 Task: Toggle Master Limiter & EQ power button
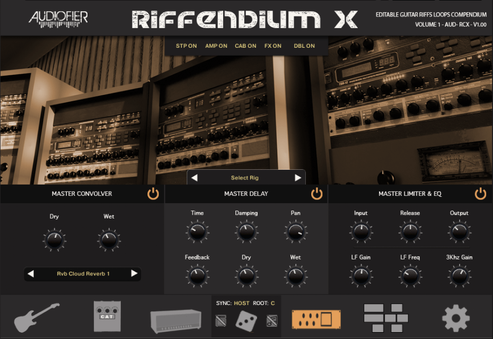click(x=480, y=194)
